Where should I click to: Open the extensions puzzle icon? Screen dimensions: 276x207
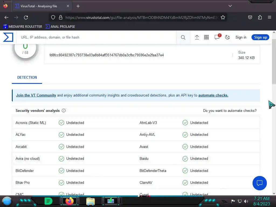tap(260, 17)
